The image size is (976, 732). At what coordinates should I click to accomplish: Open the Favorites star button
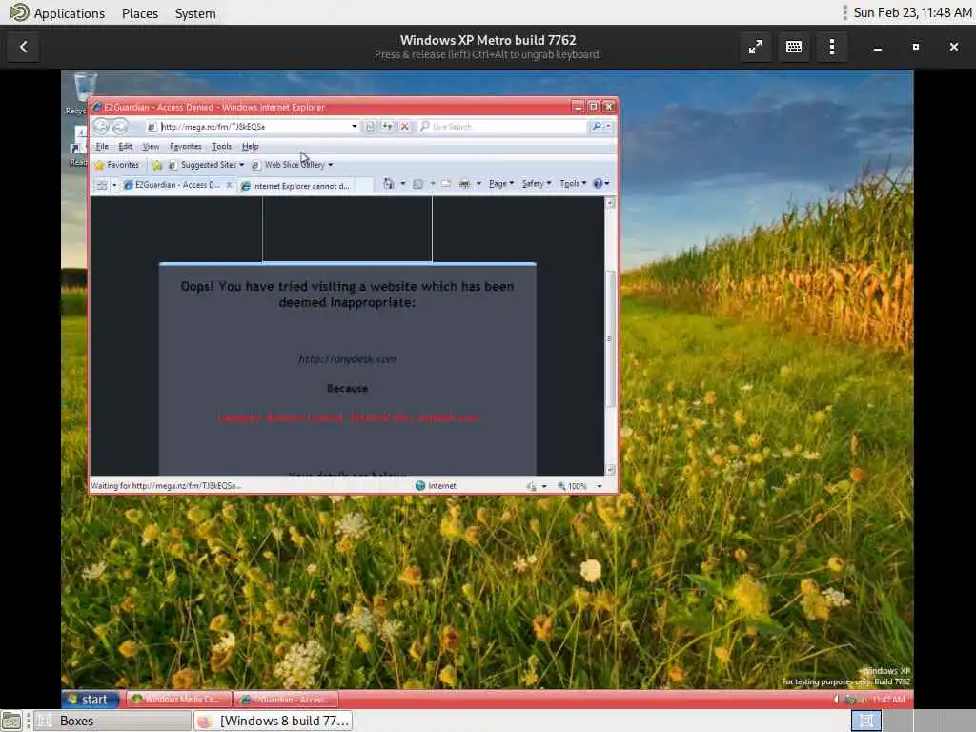coord(116,165)
